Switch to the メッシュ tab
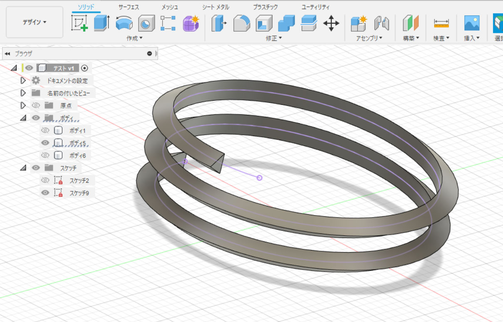This screenshot has height=322, width=503. 170,7
